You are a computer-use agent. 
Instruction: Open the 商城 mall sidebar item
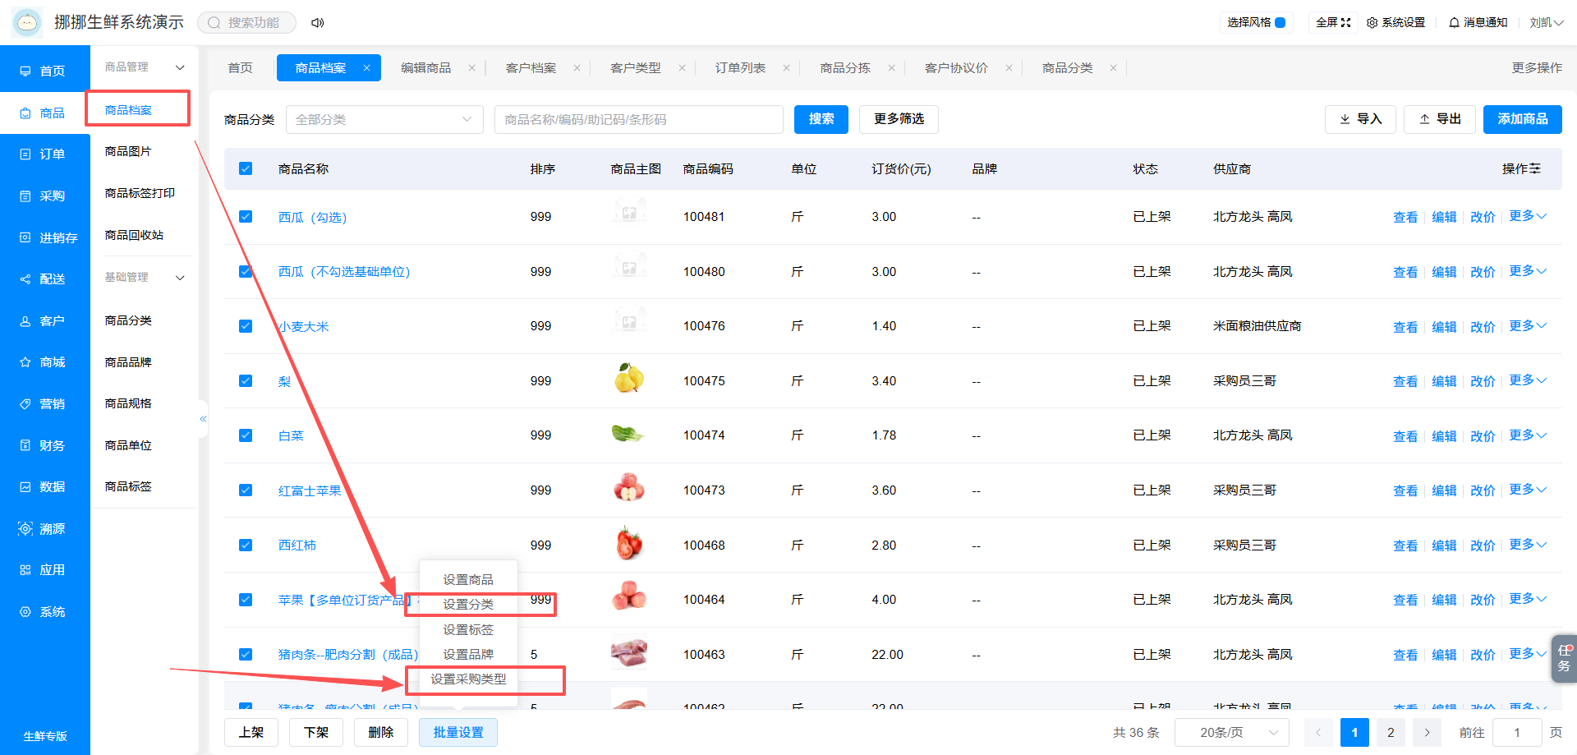(x=45, y=362)
